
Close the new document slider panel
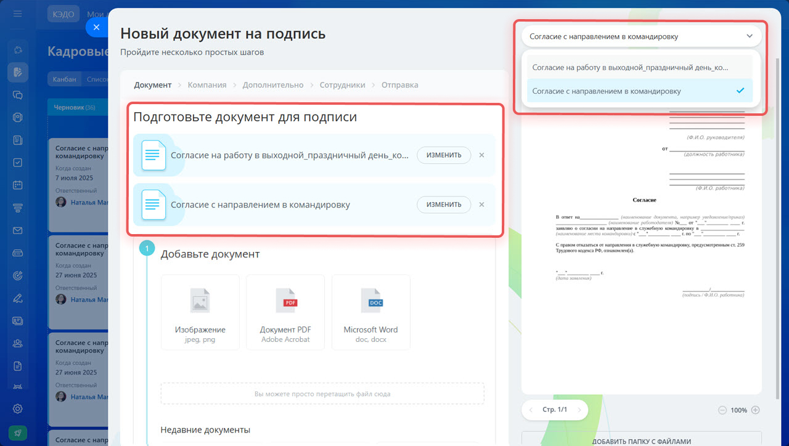pyautogui.click(x=96, y=27)
